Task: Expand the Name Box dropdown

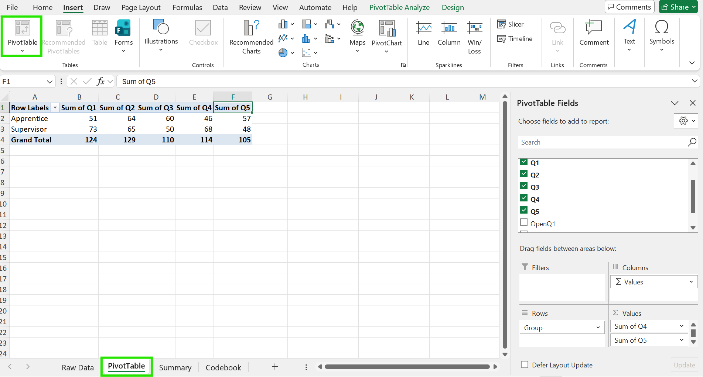Action: (50, 82)
